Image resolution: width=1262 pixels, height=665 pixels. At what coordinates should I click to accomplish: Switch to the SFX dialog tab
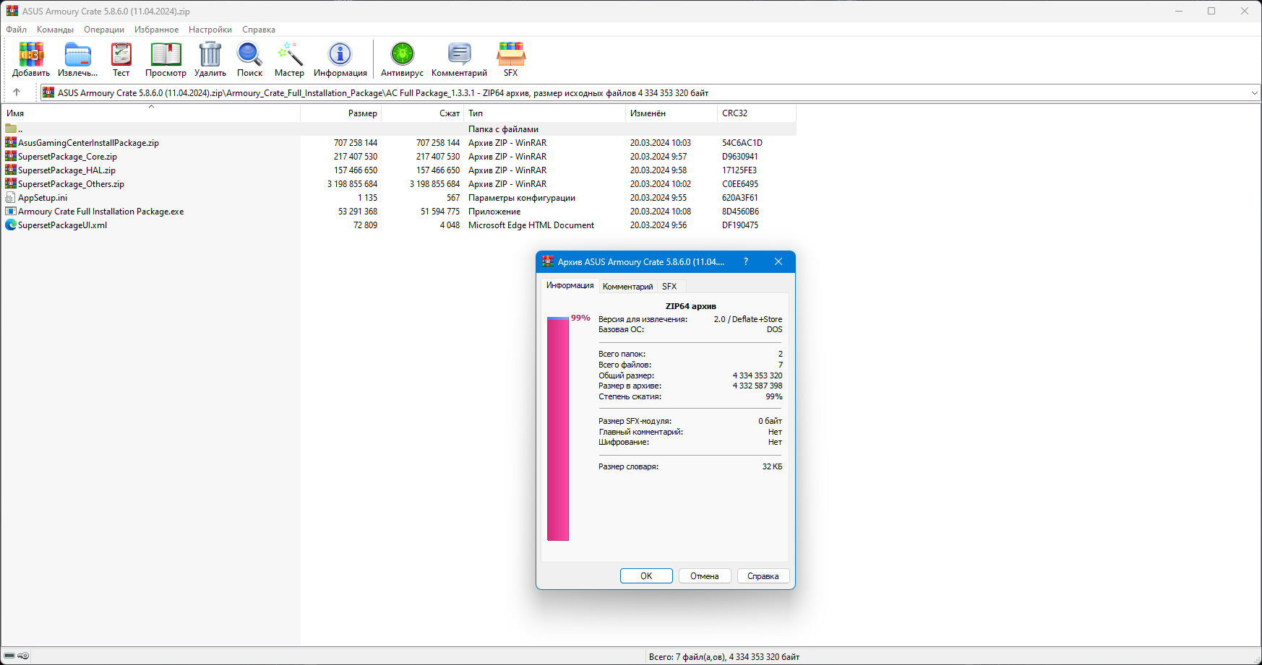669,287
